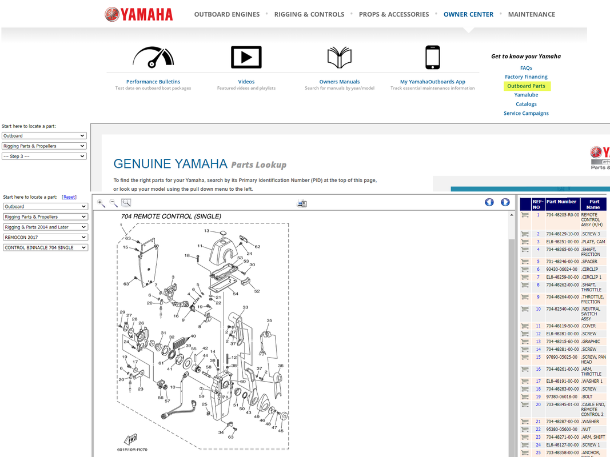Add .ARM, THROTTLE part to cart
Screen dimensions: 610x457
525,369
